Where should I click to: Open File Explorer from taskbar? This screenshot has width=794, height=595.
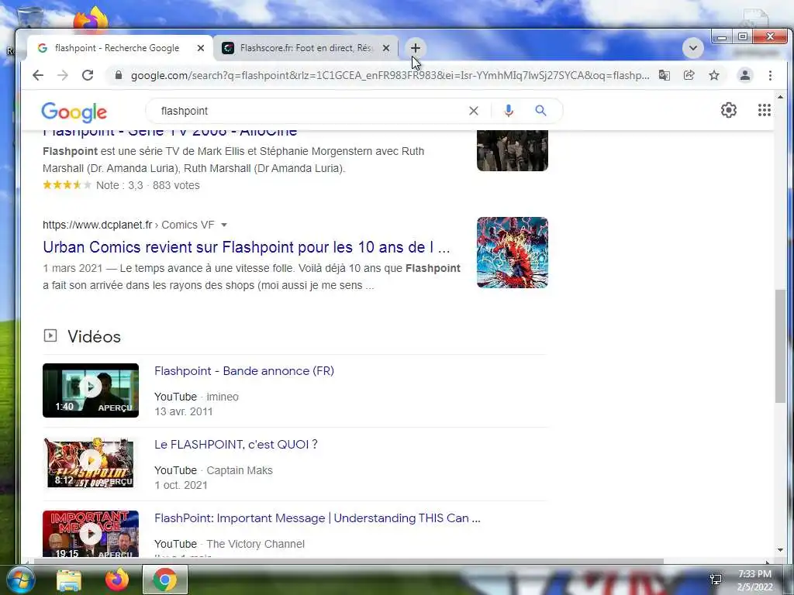(69, 580)
